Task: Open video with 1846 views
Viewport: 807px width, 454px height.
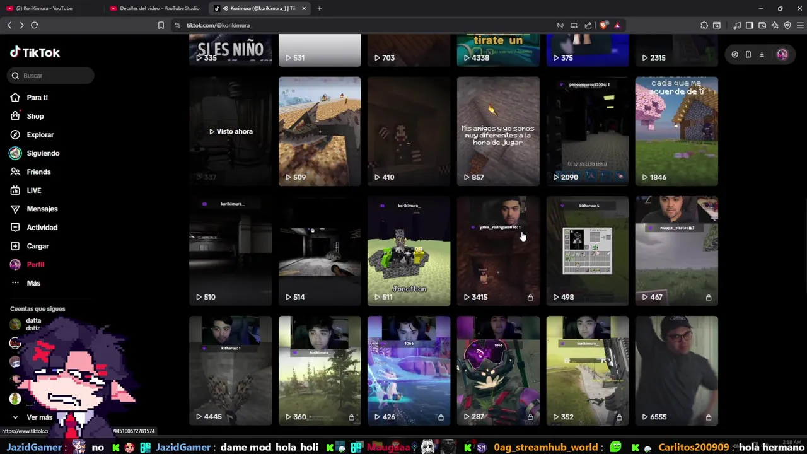Action: pyautogui.click(x=676, y=131)
